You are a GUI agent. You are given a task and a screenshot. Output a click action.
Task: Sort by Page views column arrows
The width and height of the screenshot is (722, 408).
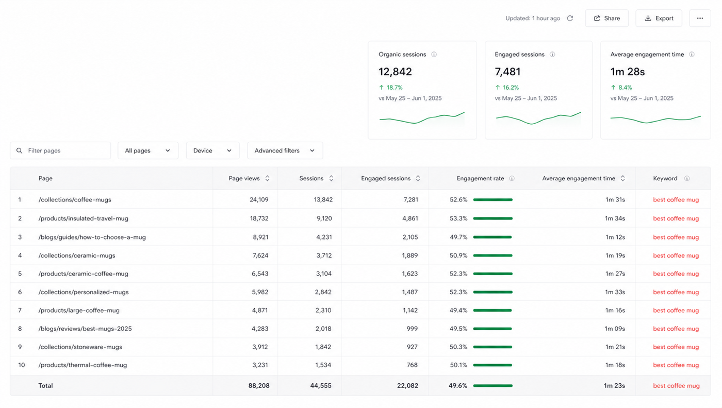(267, 179)
